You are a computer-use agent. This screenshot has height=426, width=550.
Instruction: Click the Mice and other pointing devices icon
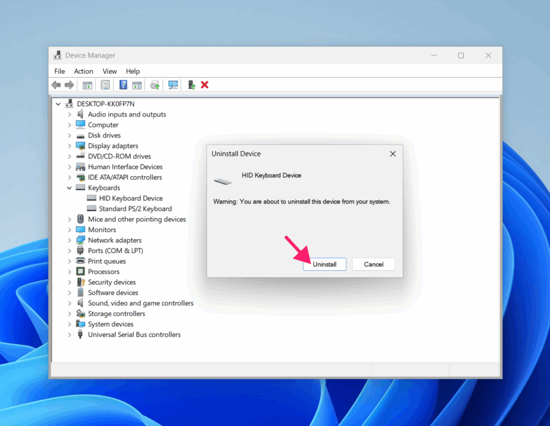(81, 219)
